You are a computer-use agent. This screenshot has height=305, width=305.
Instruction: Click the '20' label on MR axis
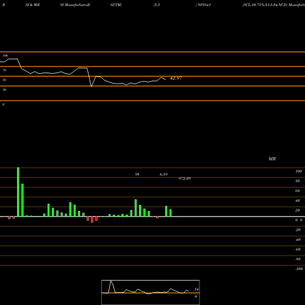298,210
